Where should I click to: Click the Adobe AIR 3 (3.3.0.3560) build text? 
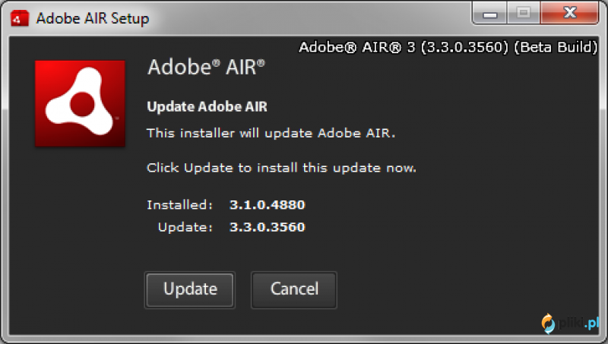404,47
